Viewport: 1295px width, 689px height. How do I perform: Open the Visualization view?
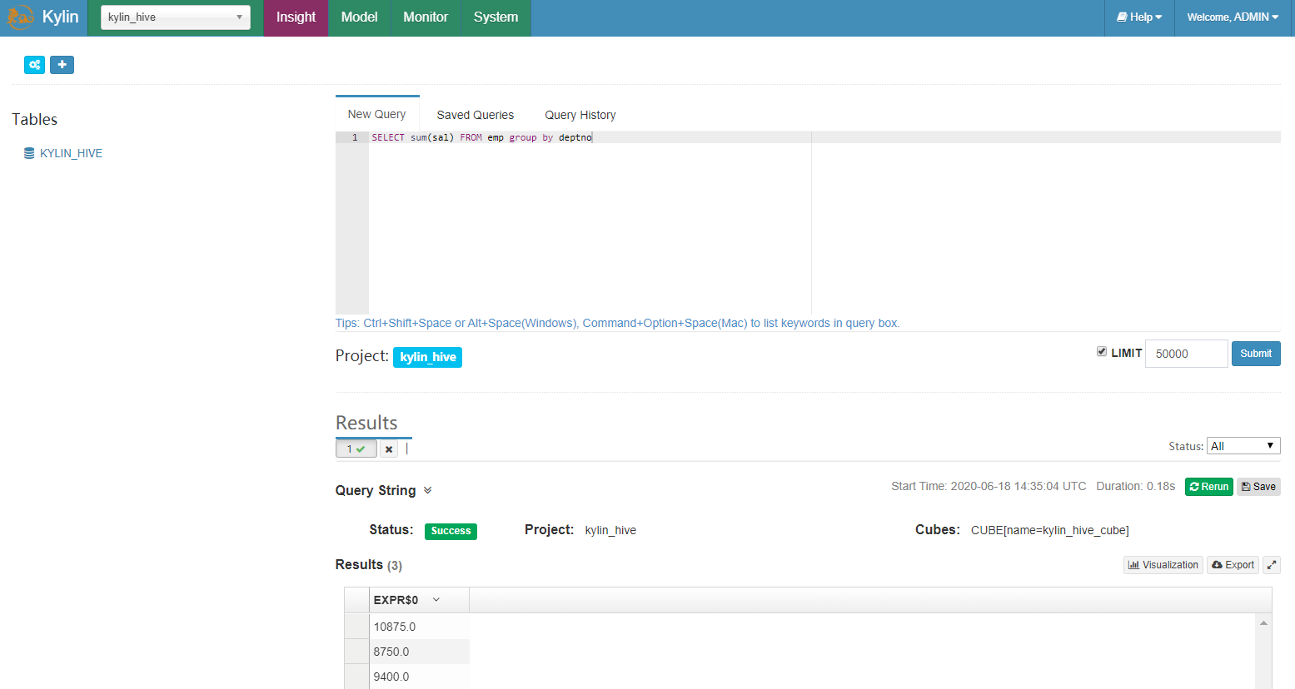(1163, 565)
